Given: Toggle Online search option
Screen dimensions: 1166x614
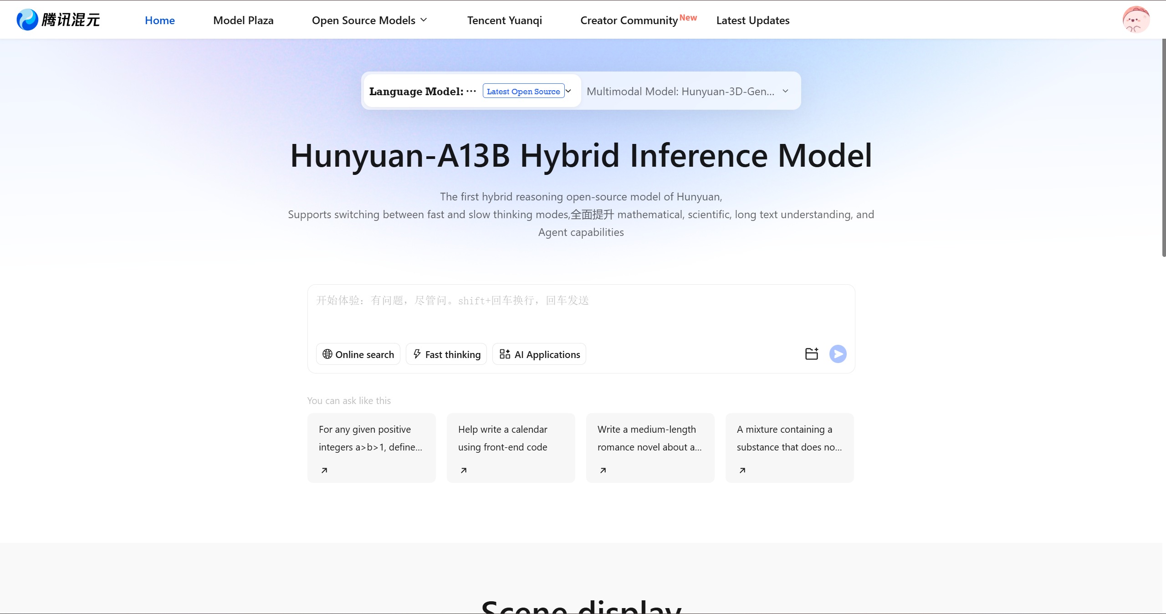Looking at the screenshot, I should 358,354.
